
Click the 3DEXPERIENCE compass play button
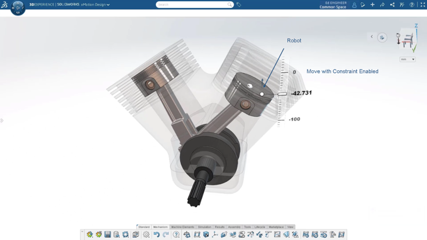tap(18, 8)
